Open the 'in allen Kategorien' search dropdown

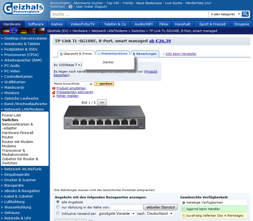click(x=225, y=14)
